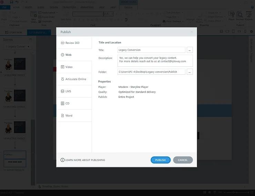Open the font name dropdown in ribbon
Screen dimensions: 255x196
point(102,14)
